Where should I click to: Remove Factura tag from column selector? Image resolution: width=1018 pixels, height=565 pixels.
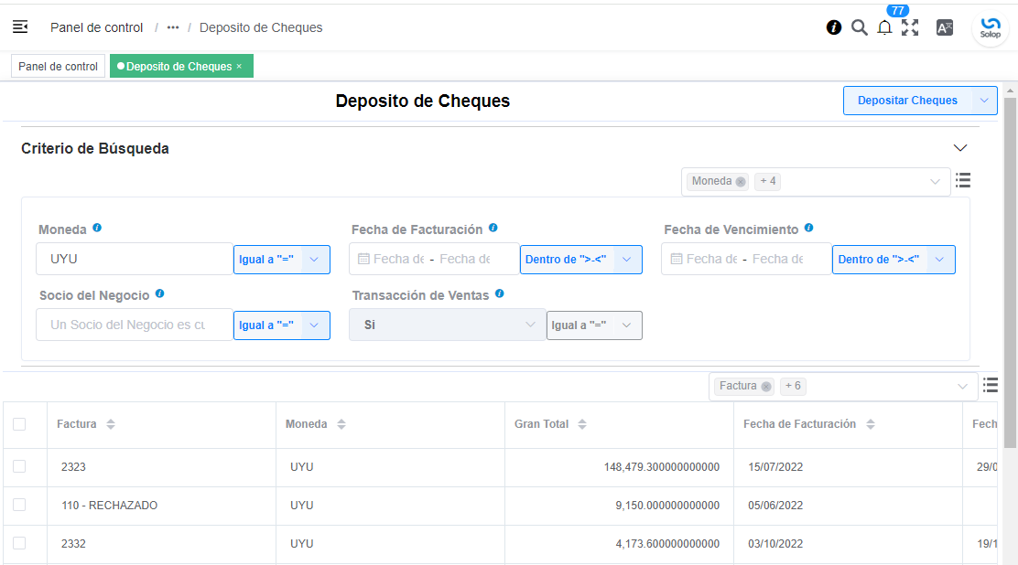[x=766, y=387]
